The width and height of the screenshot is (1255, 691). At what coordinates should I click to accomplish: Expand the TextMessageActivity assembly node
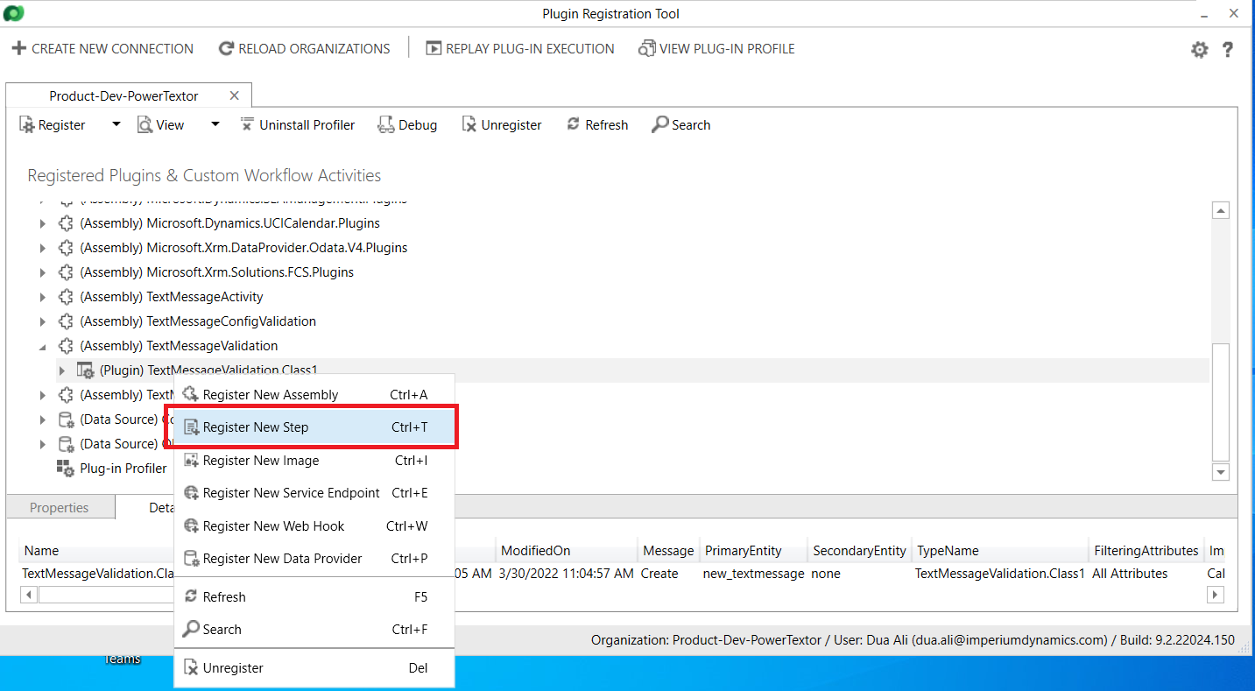pos(43,298)
